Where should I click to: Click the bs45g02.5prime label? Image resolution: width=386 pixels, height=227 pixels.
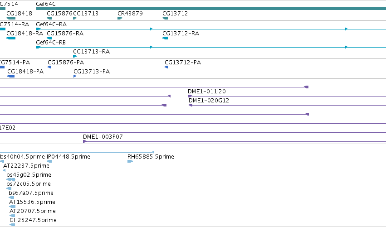(x=29, y=174)
